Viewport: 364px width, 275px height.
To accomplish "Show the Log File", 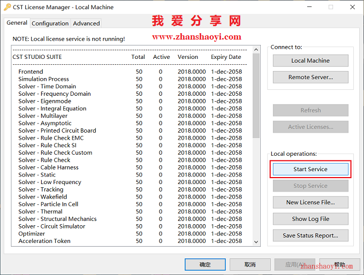I will (x=310, y=219).
